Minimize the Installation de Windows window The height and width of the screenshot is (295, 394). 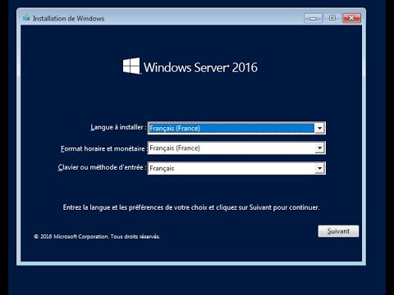click(313, 18)
